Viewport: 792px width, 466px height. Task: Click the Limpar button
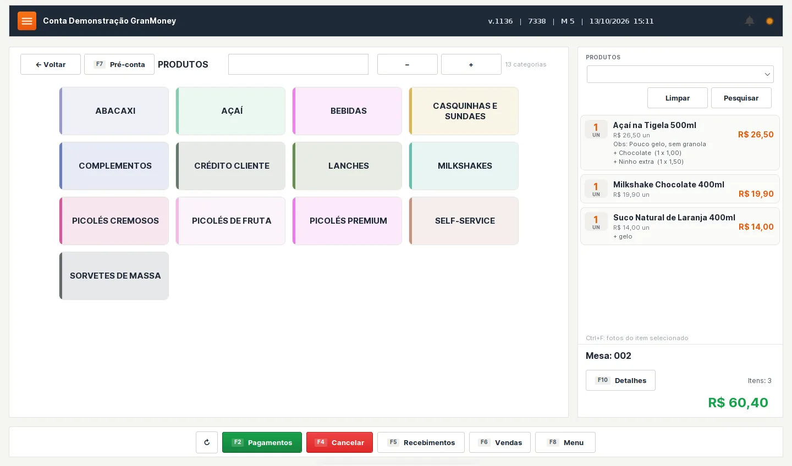coord(678,98)
